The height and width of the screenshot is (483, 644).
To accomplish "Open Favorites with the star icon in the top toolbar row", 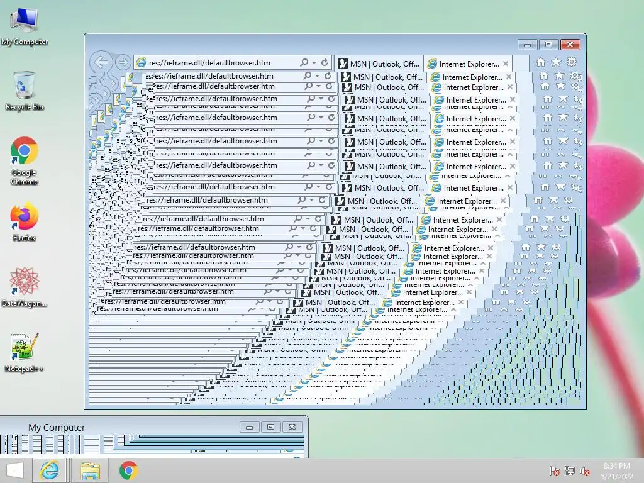I will click(x=556, y=62).
